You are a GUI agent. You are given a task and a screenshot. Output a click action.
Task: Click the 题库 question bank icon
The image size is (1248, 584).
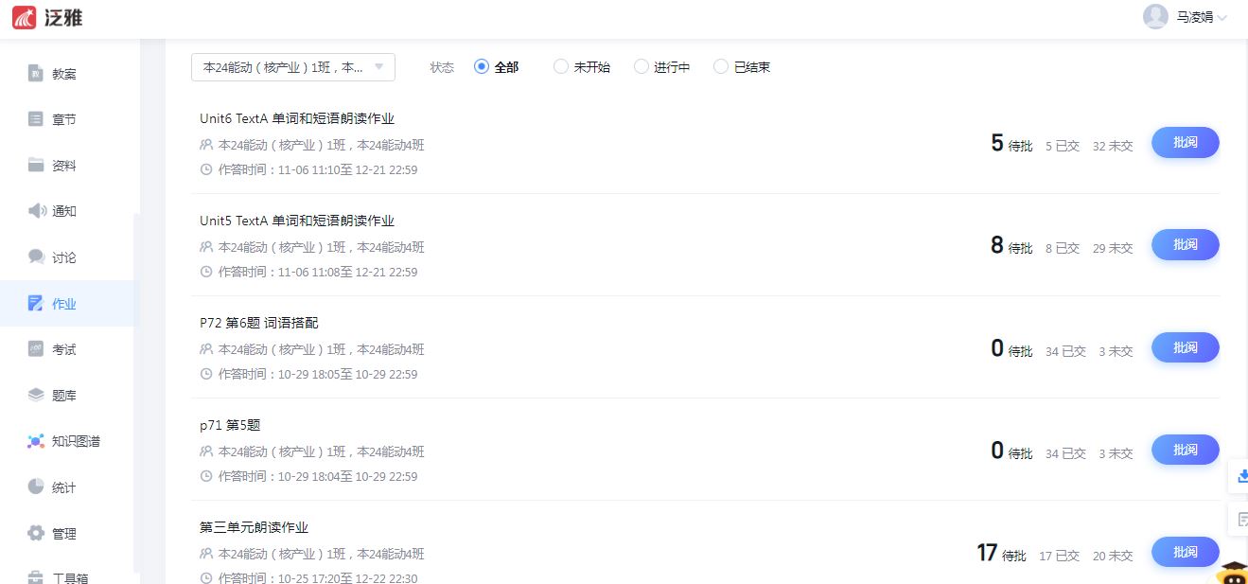(36, 396)
